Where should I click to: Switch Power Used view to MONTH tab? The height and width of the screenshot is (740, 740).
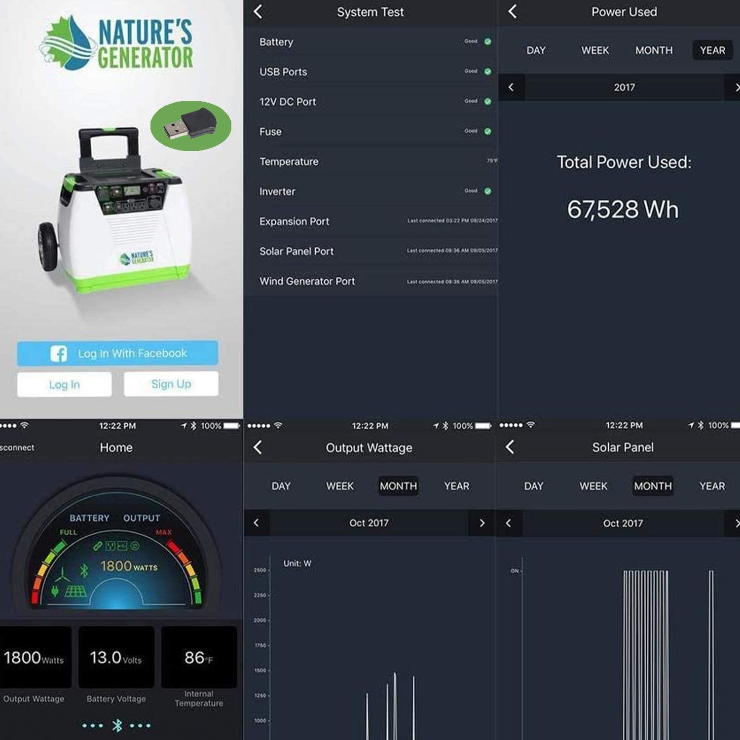click(x=654, y=50)
